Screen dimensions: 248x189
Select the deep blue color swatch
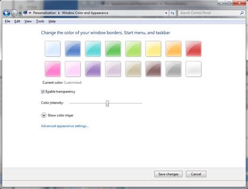pos(73,49)
